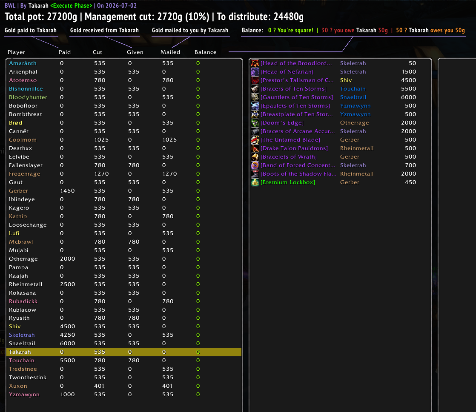The image size is (476, 412).
Task: Click the Cut column header
Action: point(97,52)
